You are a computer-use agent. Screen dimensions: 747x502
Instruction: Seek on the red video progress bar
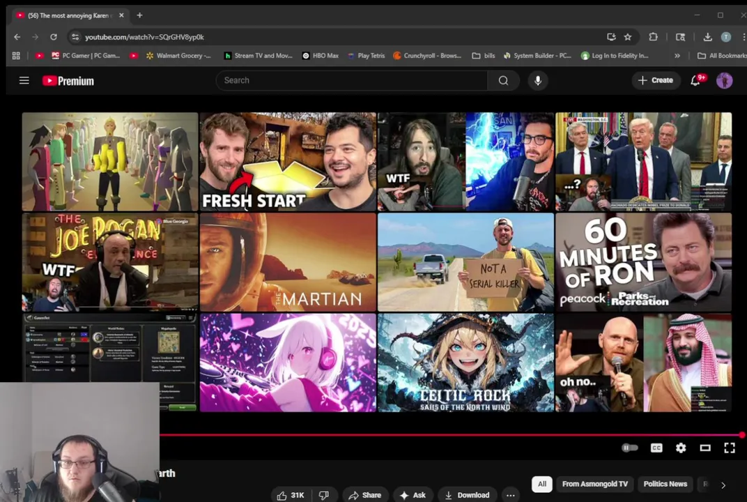click(x=451, y=435)
